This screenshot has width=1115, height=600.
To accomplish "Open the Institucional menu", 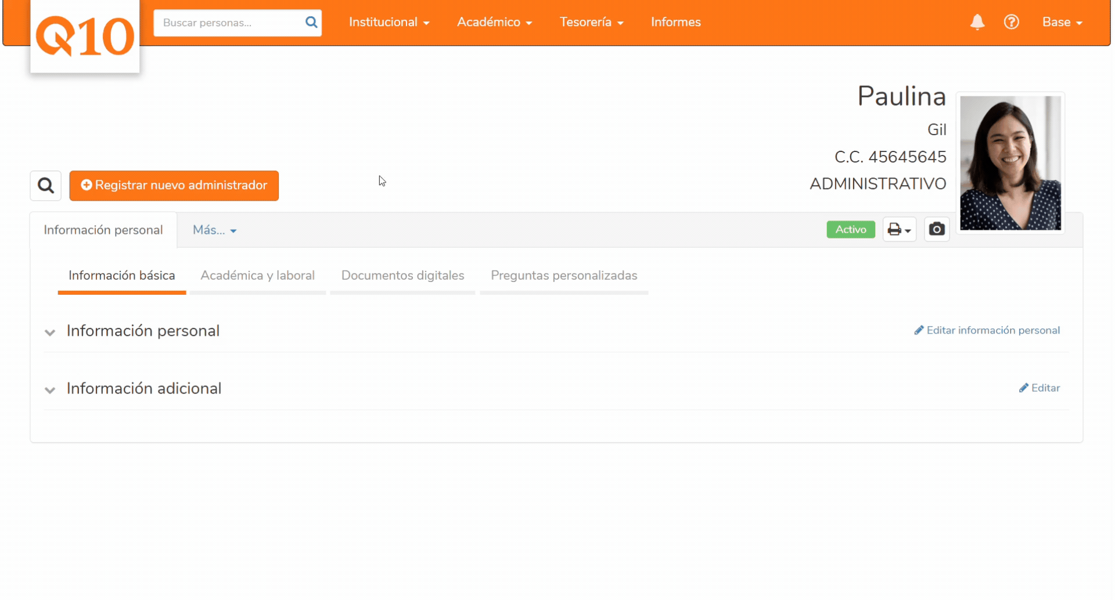I will click(x=389, y=22).
